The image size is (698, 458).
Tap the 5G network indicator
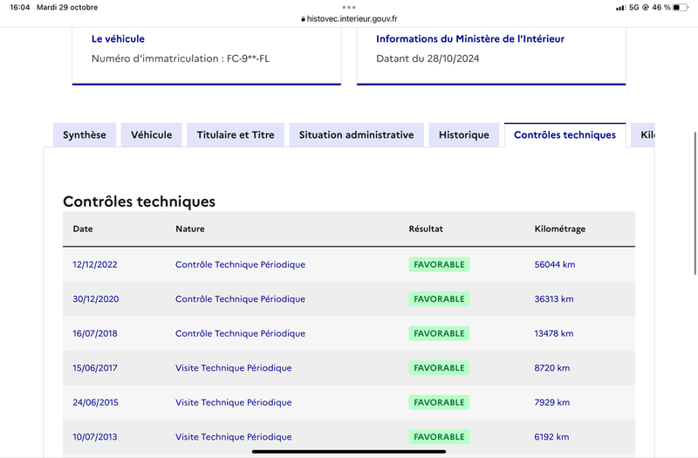[634, 8]
